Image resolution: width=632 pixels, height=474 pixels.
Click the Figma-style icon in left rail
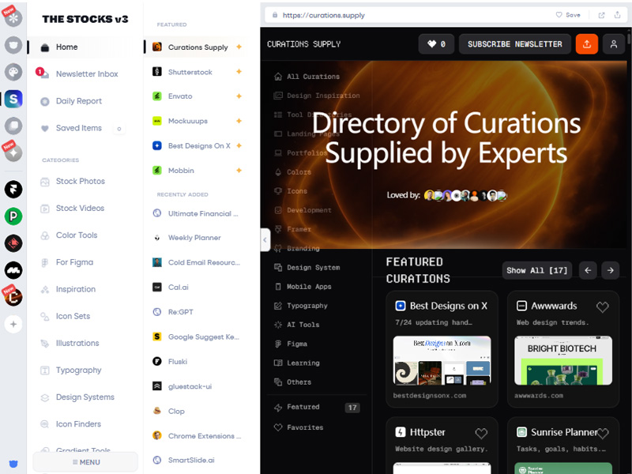point(13,189)
